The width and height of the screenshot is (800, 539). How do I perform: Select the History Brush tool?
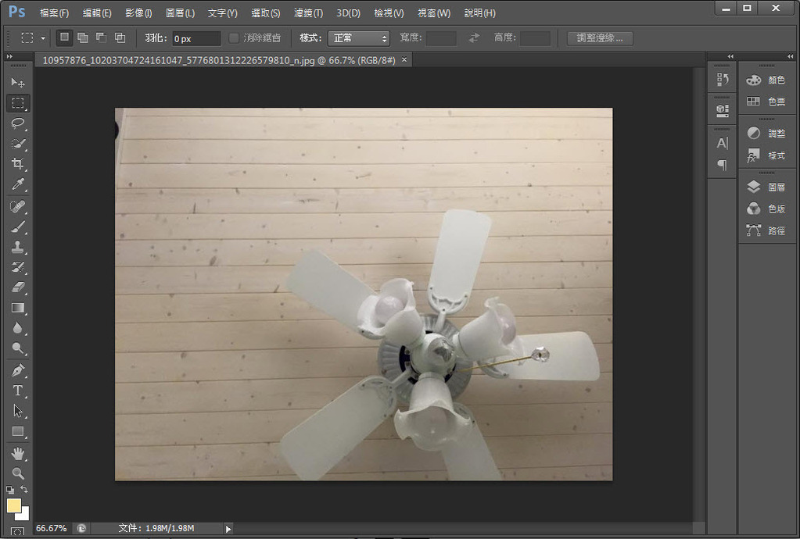pos(18,267)
